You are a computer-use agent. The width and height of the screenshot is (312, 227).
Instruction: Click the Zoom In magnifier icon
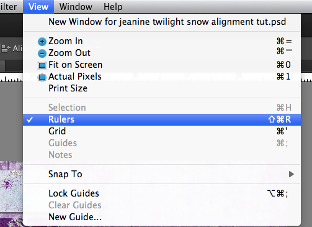(42, 42)
